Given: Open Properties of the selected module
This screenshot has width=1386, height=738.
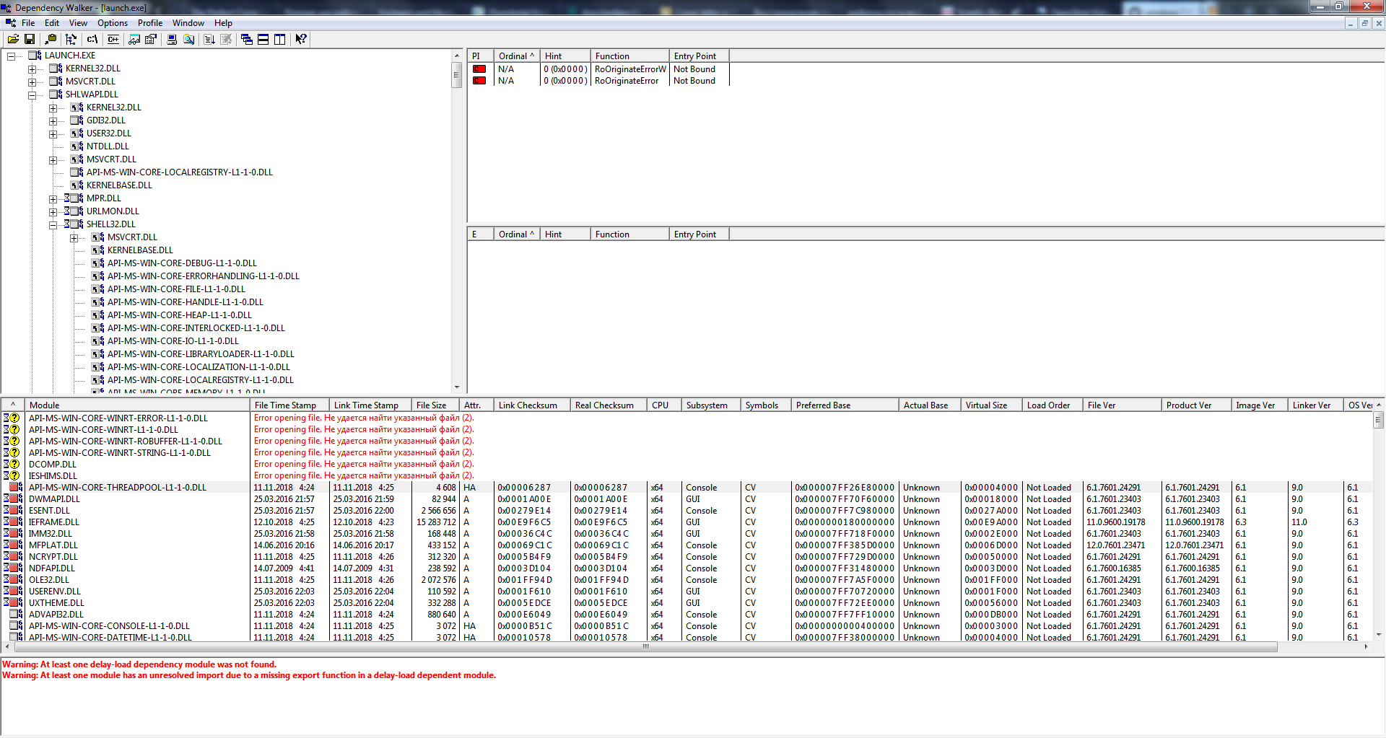Looking at the screenshot, I should [x=151, y=39].
